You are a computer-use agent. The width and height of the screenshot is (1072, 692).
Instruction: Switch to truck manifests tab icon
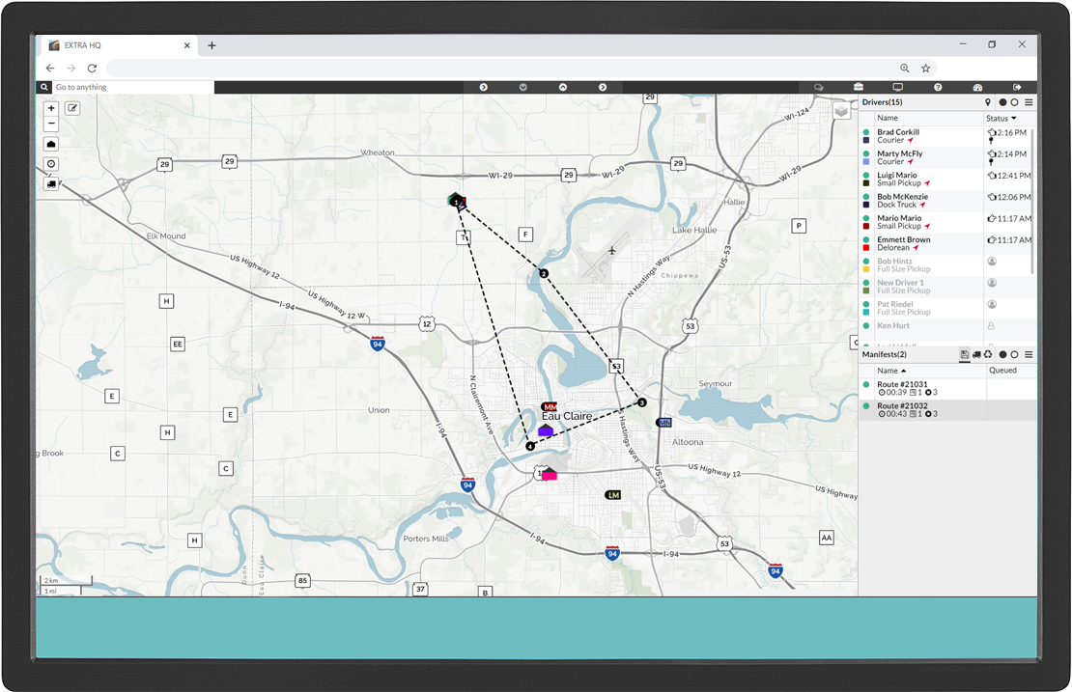coord(977,355)
